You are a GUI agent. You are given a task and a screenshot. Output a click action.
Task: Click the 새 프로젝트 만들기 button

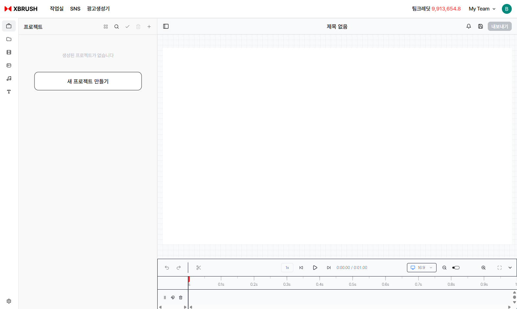pos(88,81)
